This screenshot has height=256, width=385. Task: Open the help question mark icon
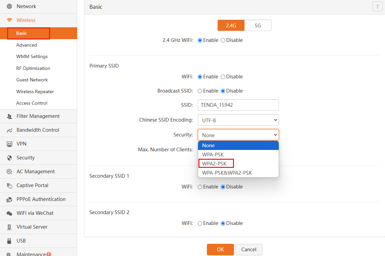377,7
